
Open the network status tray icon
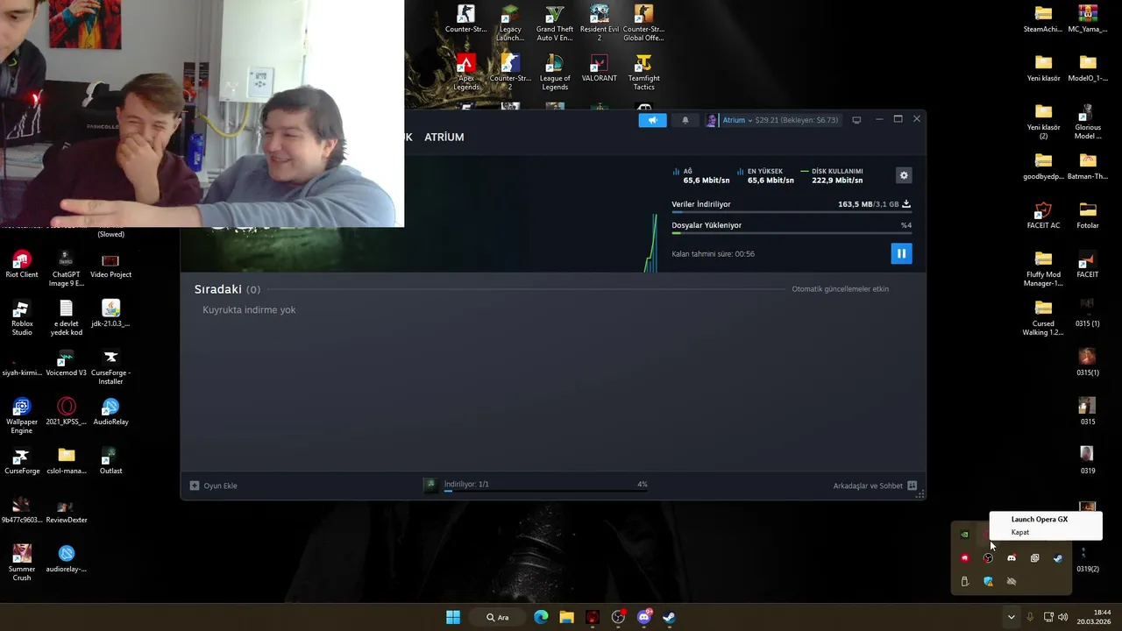tap(1048, 617)
